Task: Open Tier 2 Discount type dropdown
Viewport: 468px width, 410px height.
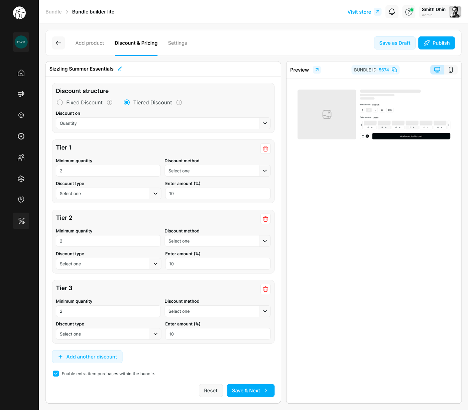Action: coord(109,264)
